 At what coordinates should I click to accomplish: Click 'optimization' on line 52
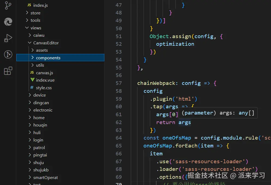point(175,44)
